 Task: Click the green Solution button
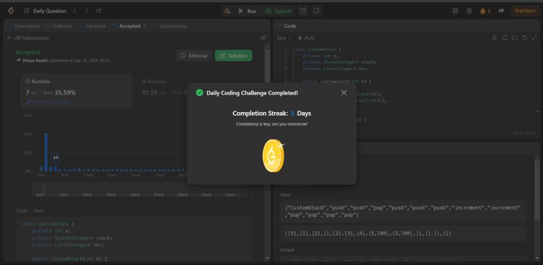233,56
